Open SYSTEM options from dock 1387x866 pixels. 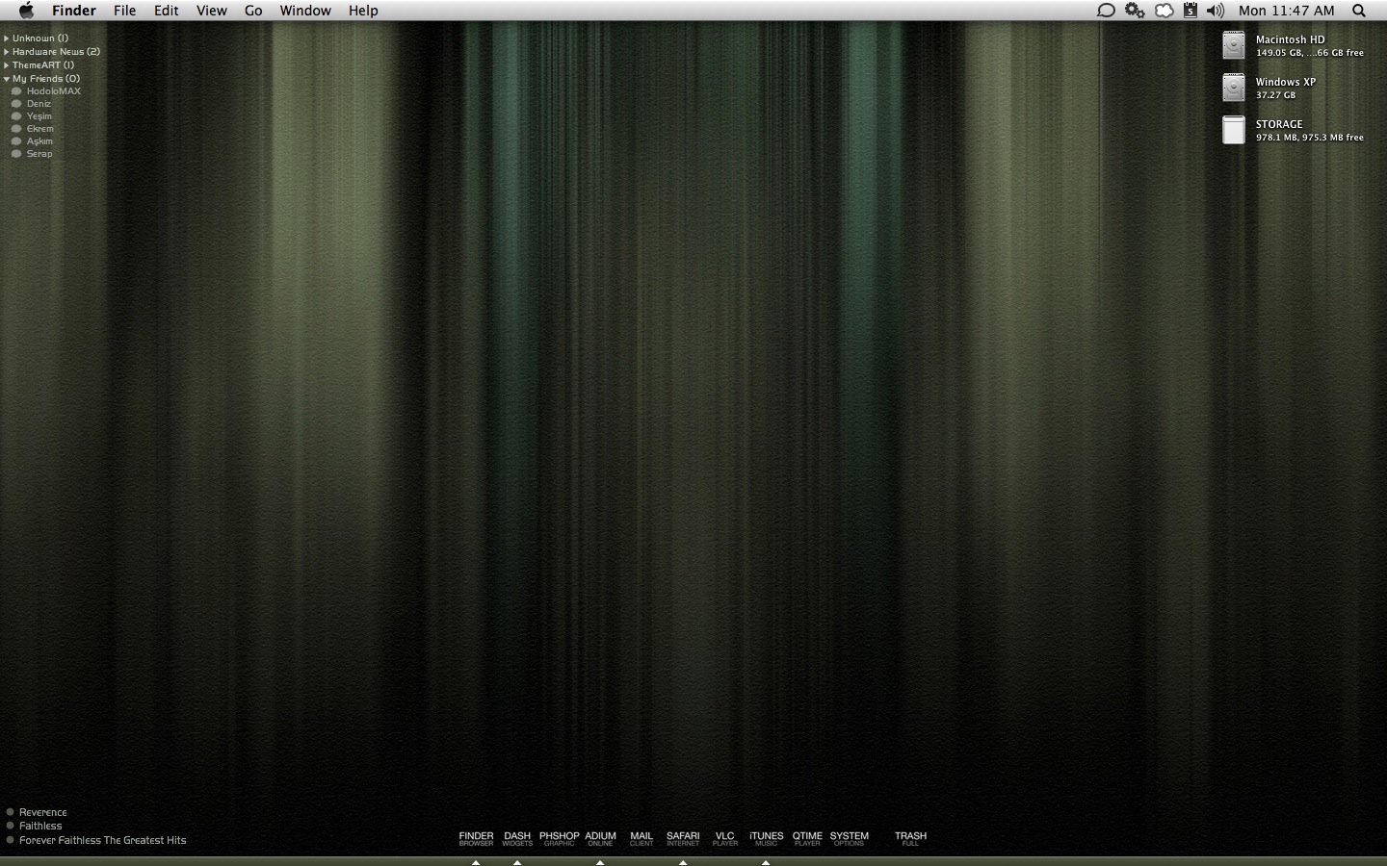[849, 839]
